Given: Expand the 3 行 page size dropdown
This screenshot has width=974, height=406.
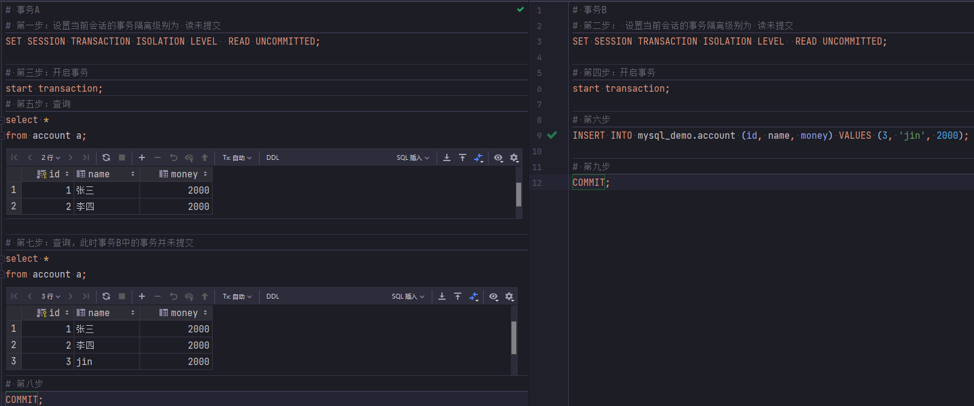Looking at the screenshot, I should pos(51,296).
